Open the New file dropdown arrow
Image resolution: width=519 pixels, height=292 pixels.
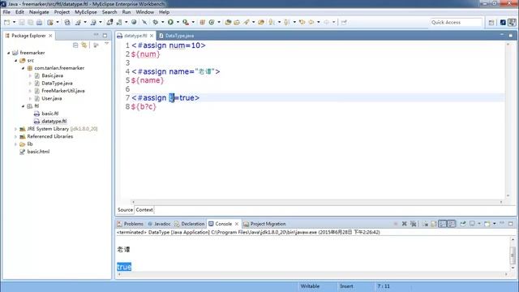[x=14, y=22]
